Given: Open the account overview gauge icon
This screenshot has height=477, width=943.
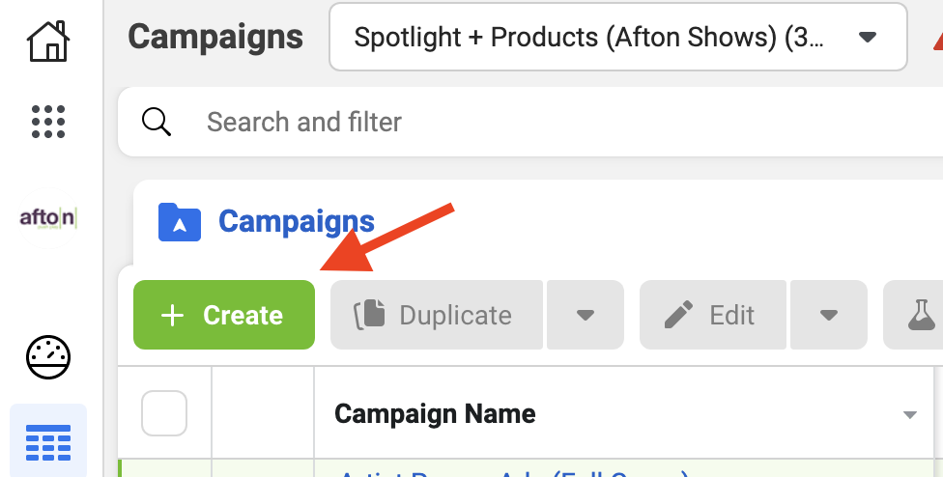Looking at the screenshot, I should 48,357.
